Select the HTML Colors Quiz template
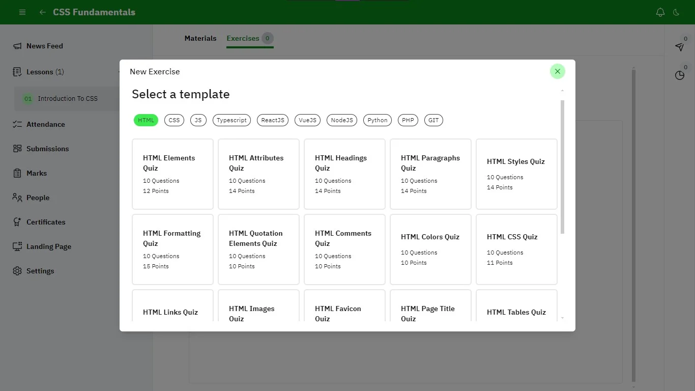 pyautogui.click(x=430, y=249)
